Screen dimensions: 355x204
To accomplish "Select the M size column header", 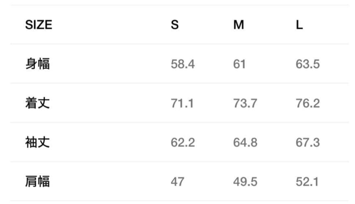I will [239, 25].
